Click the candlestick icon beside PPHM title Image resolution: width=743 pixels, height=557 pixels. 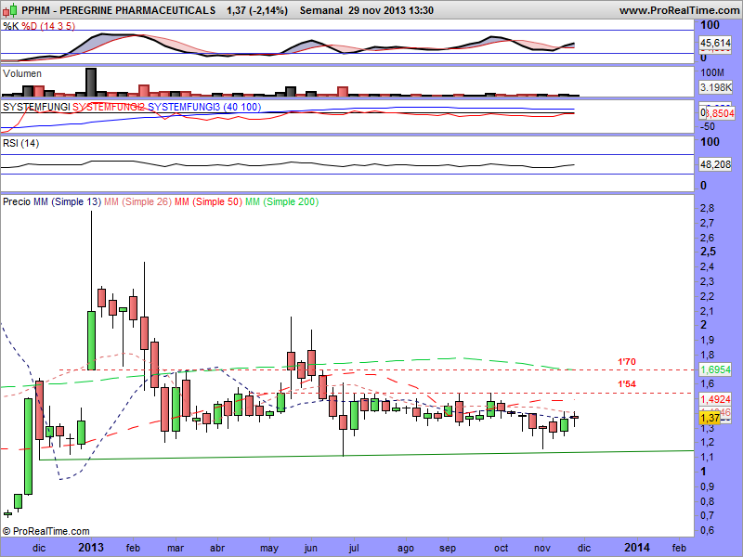click(x=10, y=9)
